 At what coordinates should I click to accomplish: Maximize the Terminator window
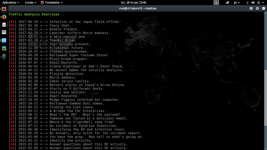[x=257, y=8]
